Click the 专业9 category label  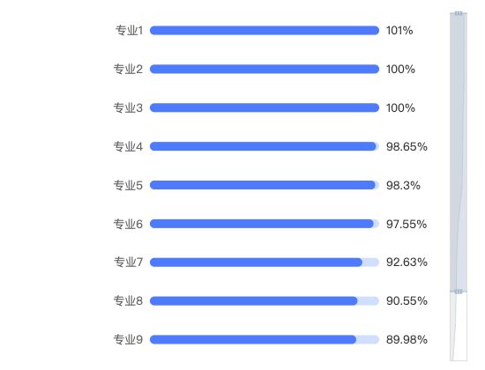[x=128, y=339]
